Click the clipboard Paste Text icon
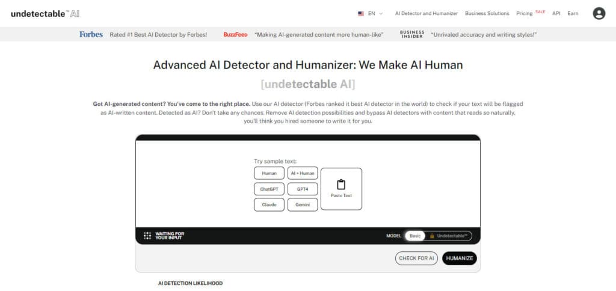This screenshot has height=291, width=616. coord(341,184)
